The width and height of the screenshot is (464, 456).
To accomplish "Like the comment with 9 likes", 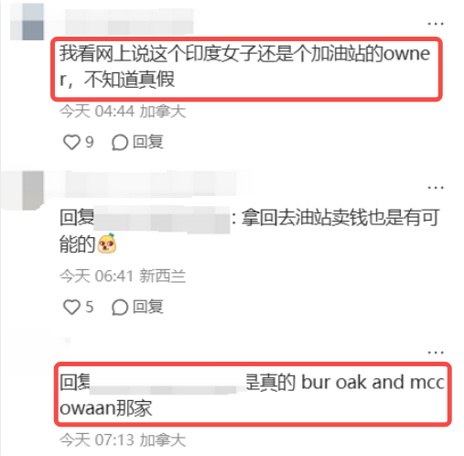I will click(71, 142).
